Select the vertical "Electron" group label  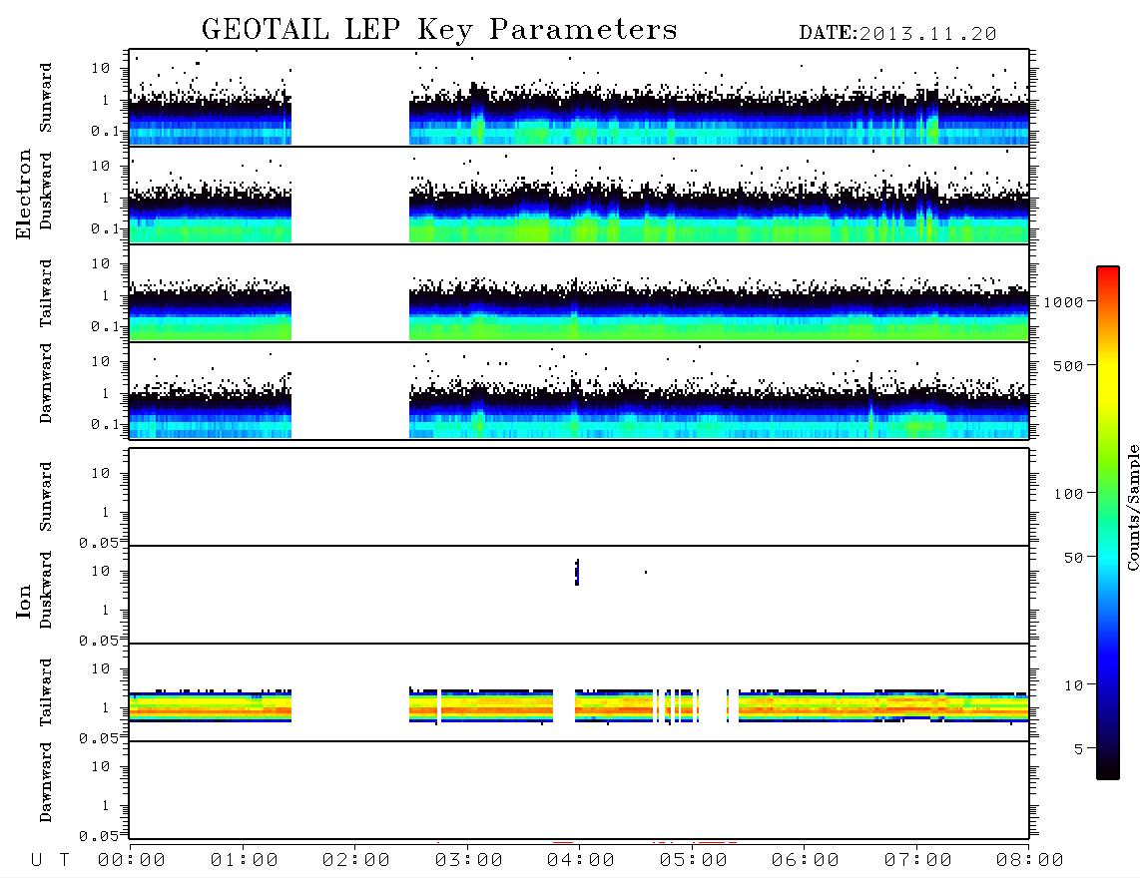click(23, 194)
